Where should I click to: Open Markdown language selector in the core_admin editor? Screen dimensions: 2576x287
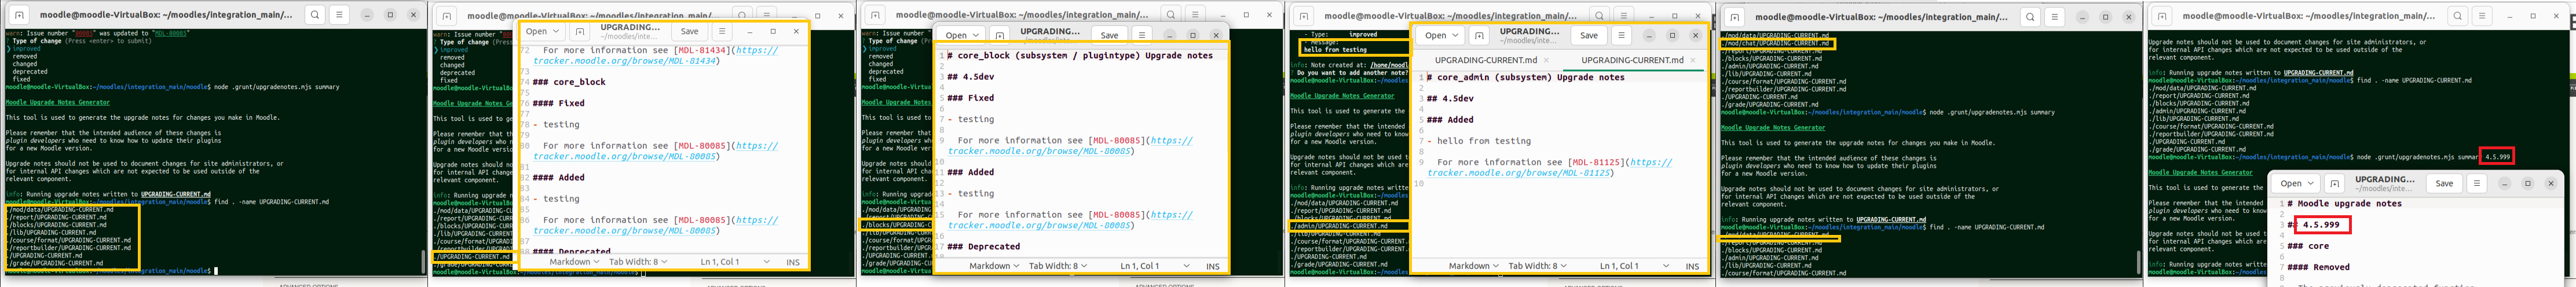(1474, 266)
